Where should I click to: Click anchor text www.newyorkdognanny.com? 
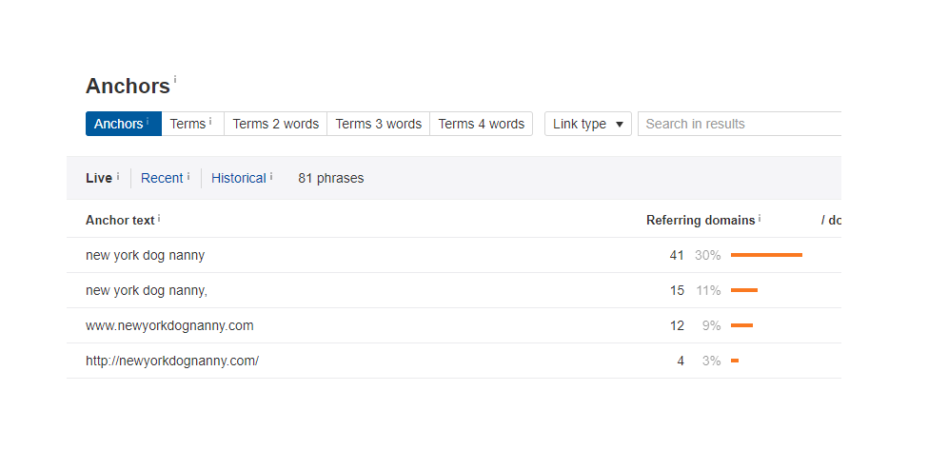pos(169,325)
